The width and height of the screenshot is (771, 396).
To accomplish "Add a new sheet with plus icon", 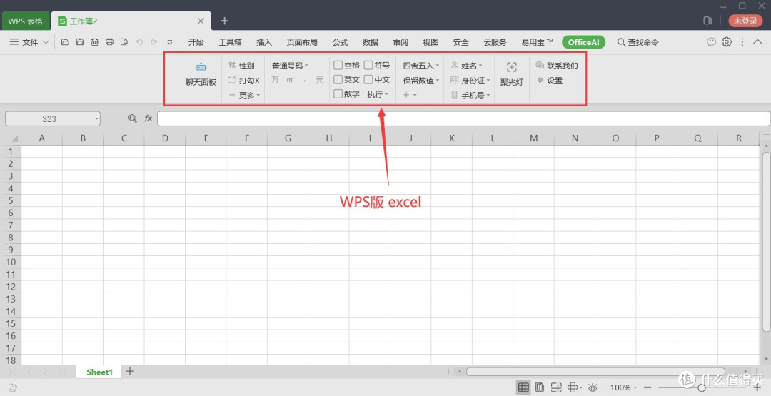I will pos(130,372).
